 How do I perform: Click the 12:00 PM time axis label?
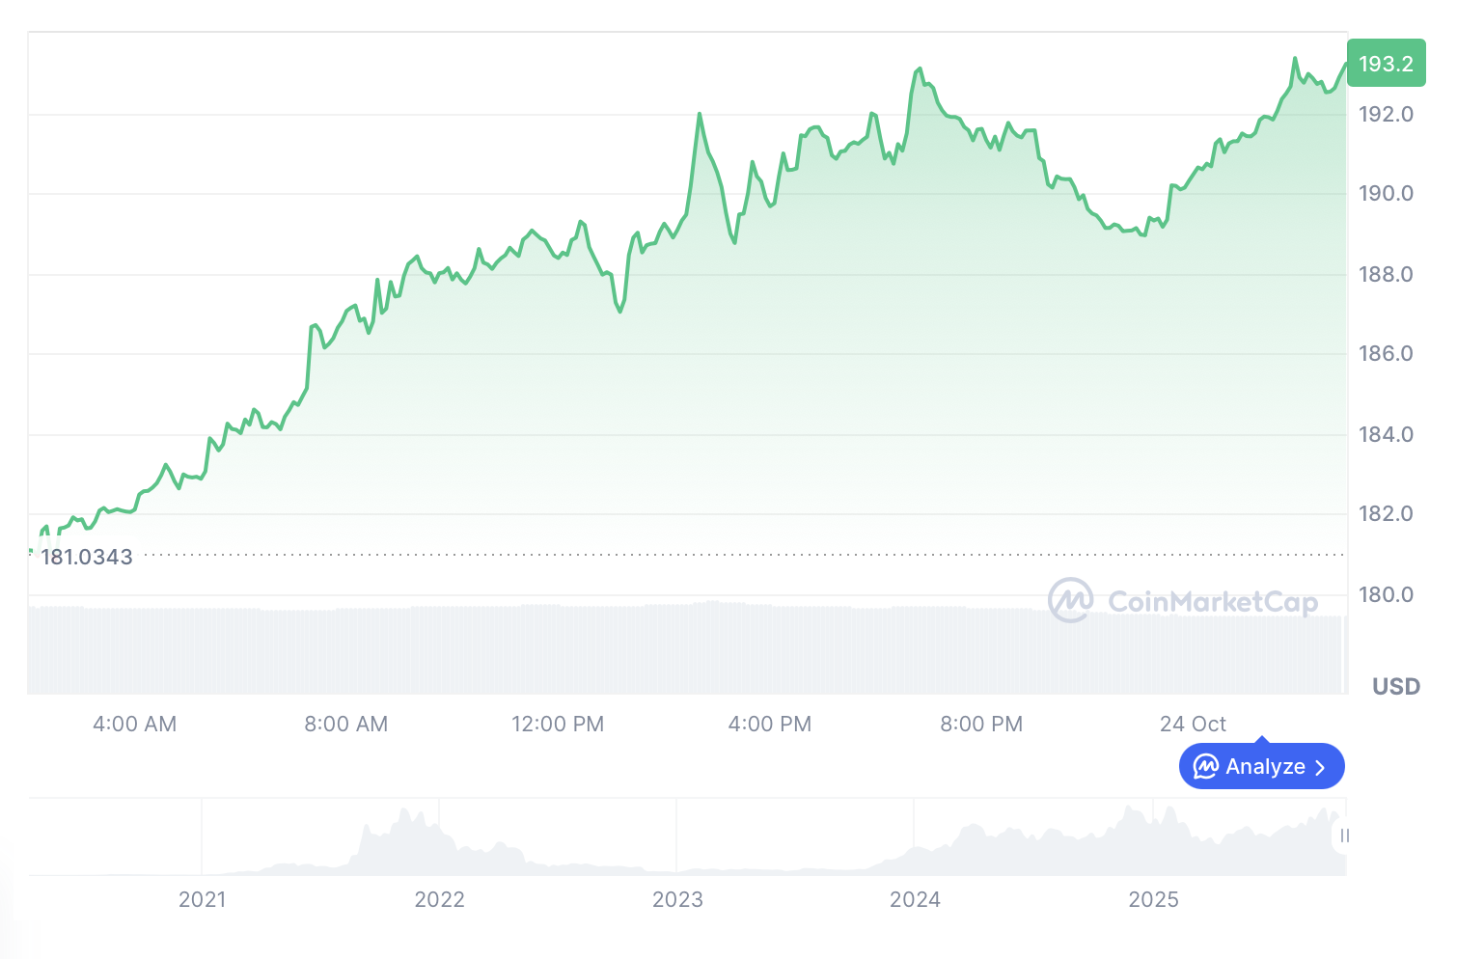[558, 724]
